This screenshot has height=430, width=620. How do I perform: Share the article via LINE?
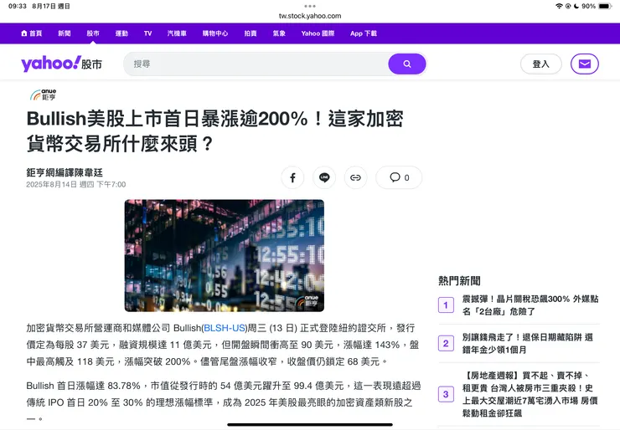pos(324,177)
